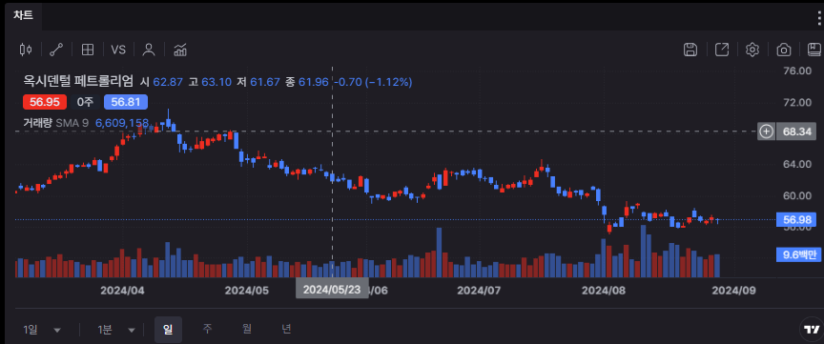Select the 년 yearly interval

click(286, 330)
